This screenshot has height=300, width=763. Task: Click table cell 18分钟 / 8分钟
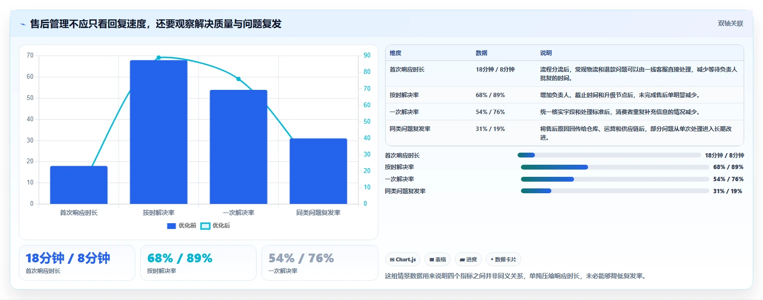[495, 70]
